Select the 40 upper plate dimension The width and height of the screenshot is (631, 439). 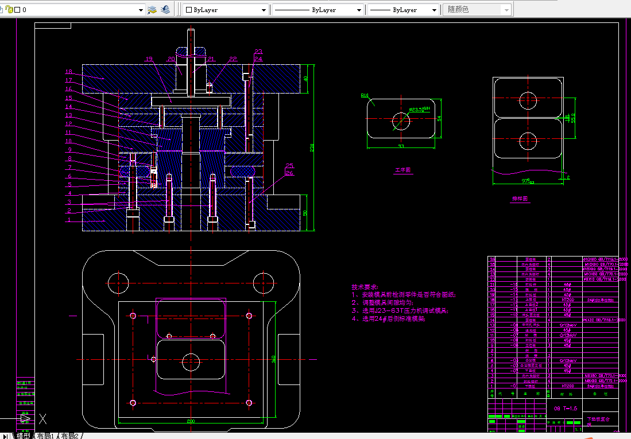tap(305, 79)
